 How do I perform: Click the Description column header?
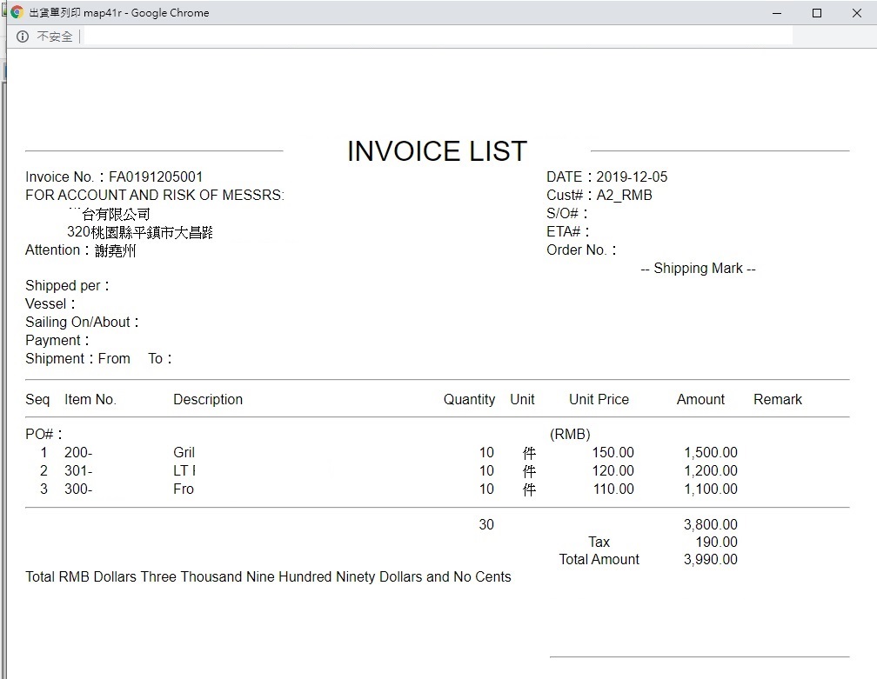(208, 400)
